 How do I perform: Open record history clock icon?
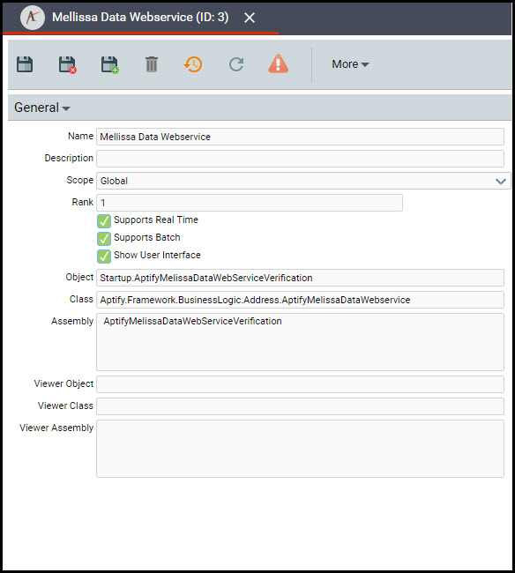click(193, 64)
